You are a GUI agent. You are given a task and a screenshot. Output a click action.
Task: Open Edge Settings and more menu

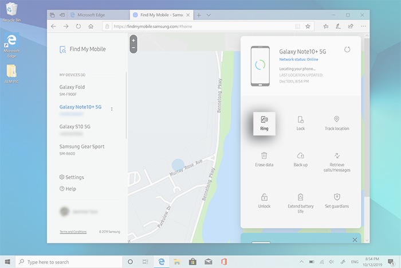[x=363, y=26]
